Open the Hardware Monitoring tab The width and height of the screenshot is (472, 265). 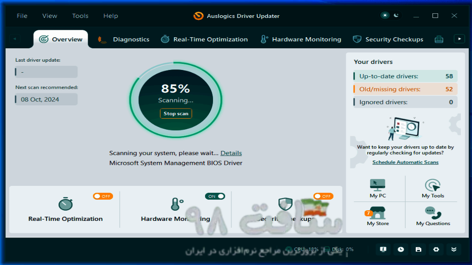click(x=301, y=40)
